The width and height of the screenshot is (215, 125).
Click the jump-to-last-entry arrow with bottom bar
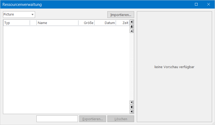(x=131, y=111)
